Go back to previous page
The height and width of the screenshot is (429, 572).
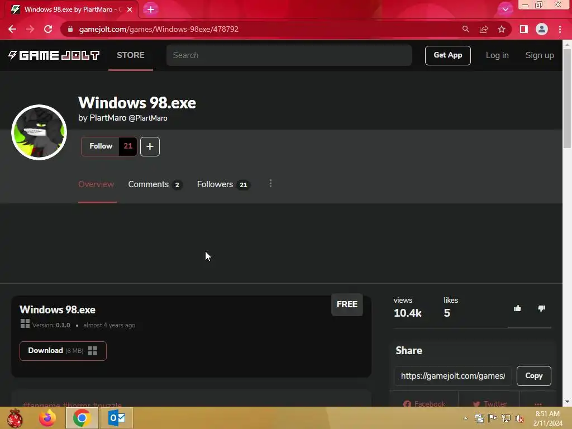coord(12,29)
